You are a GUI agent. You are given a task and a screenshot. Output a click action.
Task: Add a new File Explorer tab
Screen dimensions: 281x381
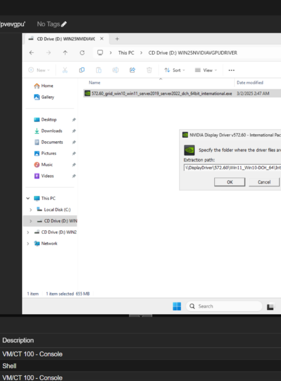[117, 39]
